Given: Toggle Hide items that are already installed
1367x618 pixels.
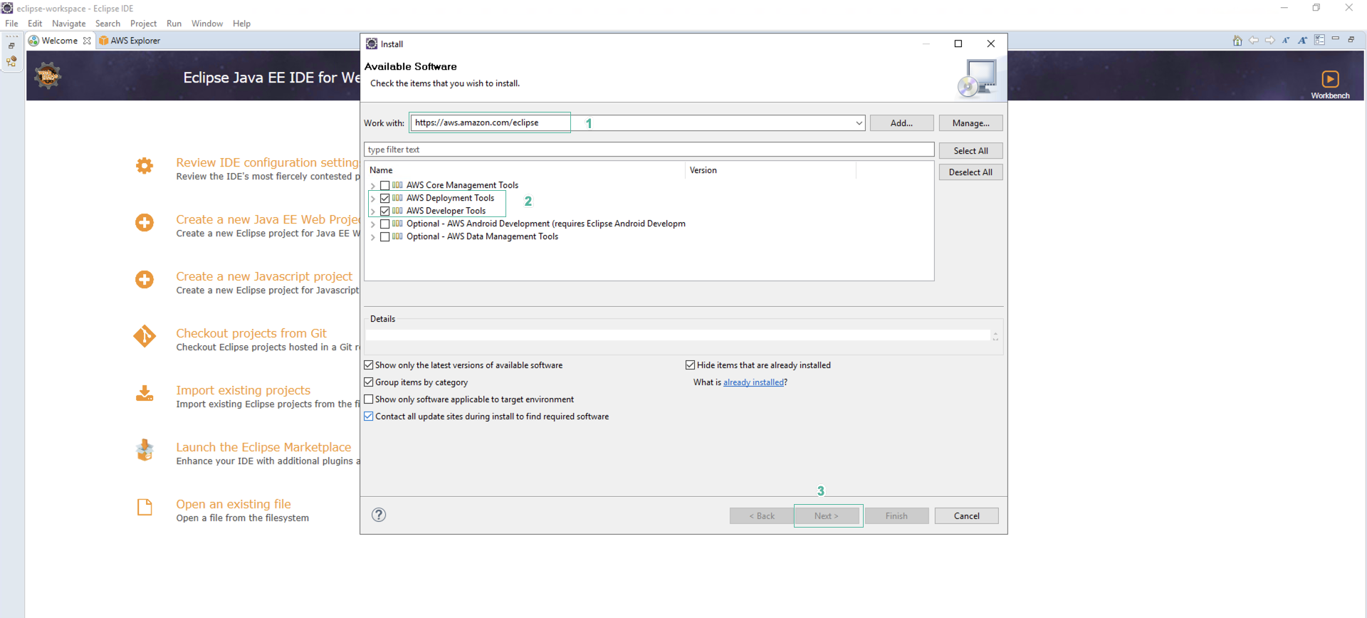Looking at the screenshot, I should tap(690, 365).
